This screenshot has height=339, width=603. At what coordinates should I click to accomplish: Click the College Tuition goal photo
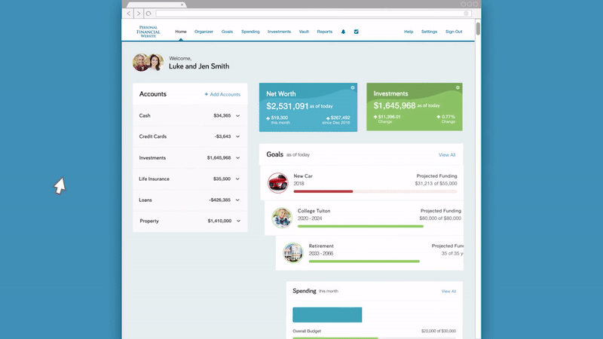(282, 218)
